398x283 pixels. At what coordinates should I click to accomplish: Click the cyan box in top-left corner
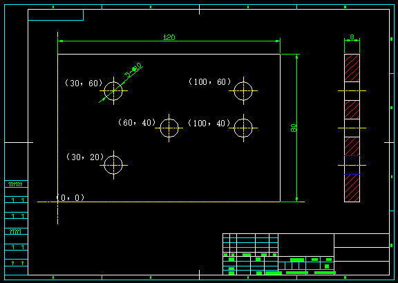[55, 15]
